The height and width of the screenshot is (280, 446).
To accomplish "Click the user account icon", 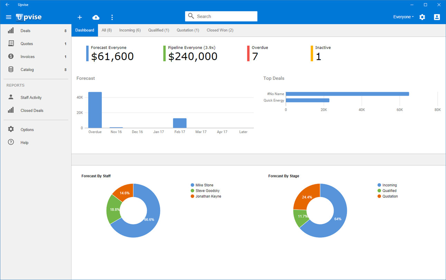I will pyautogui.click(x=437, y=17).
